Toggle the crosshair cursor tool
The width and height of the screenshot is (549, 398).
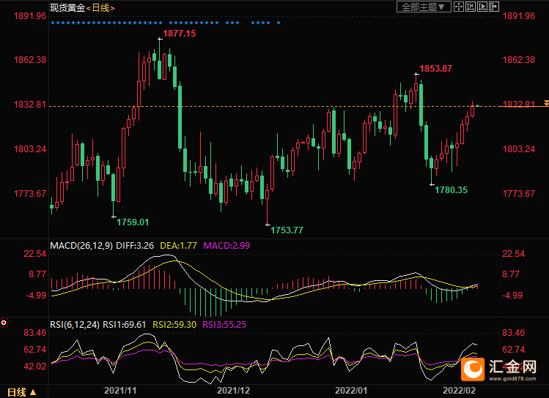coord(459,7)
